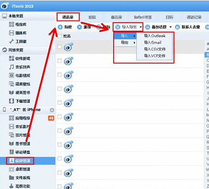The height and width of the screenshot is (189, 209).
Task: Choose 导入CSV文件 from the submenu
Action: click(154, 49)
